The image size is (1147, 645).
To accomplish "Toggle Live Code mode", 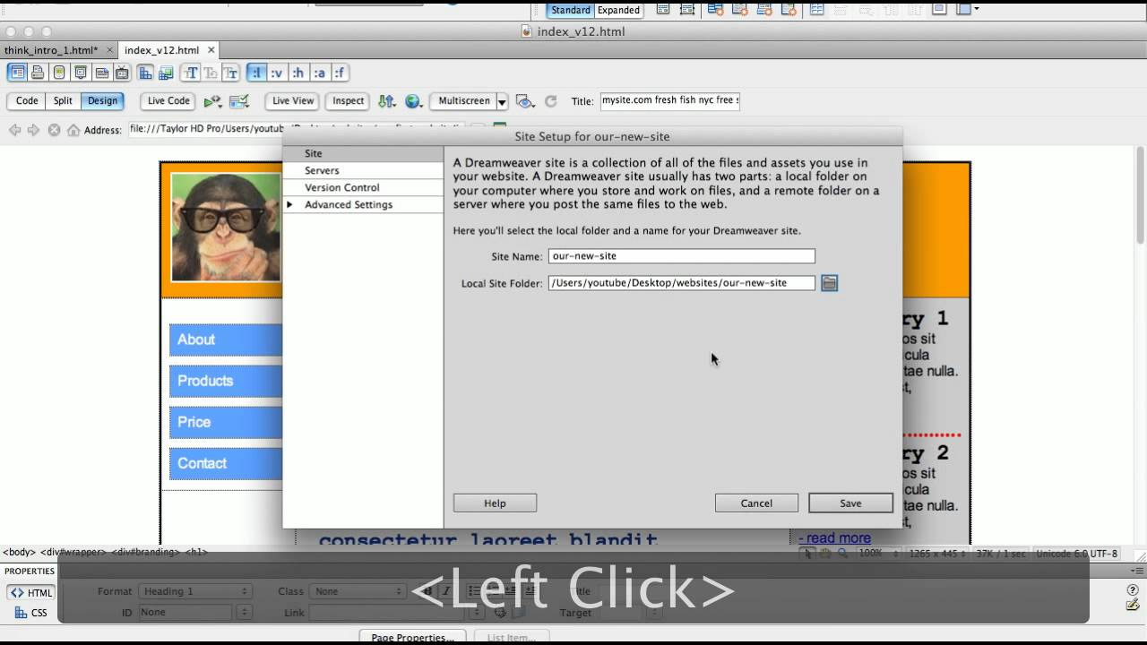I will coord(168,101).
